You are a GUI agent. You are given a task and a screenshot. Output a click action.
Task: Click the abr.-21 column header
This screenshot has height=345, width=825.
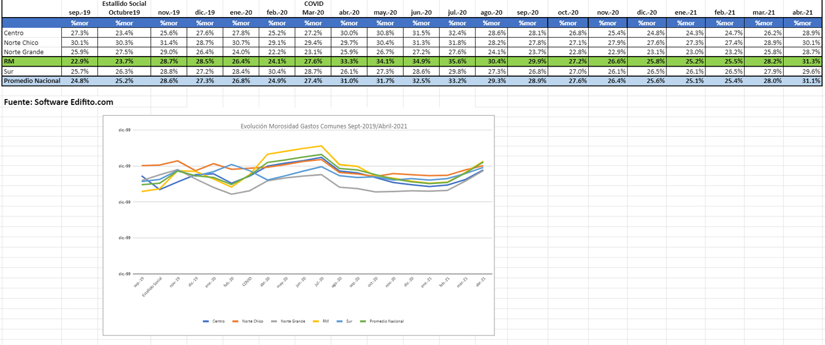(x=803, y=12)
